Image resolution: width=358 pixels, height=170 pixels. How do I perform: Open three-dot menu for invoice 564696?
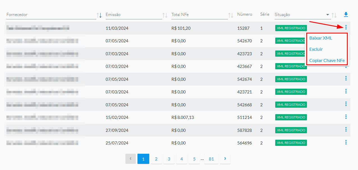click(x=346, y=142)
